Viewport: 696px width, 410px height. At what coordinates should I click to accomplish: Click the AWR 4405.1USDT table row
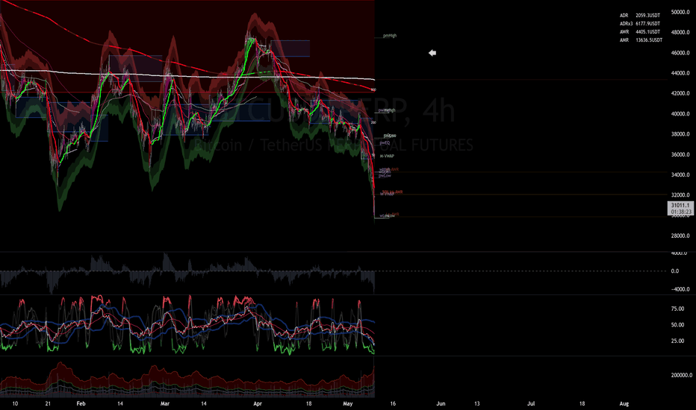click(640, 32)
